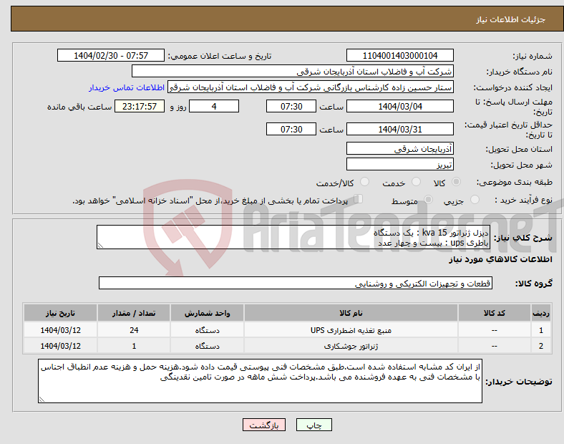Click the price validity time 07:30 field
Screen dimensions: 564x444
click(291, 129)
